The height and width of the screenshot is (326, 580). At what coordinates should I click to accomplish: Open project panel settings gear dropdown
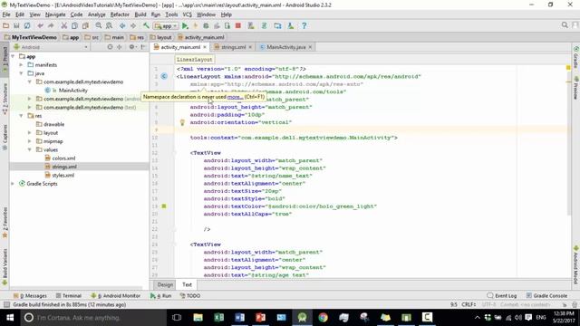pos(132,47)
